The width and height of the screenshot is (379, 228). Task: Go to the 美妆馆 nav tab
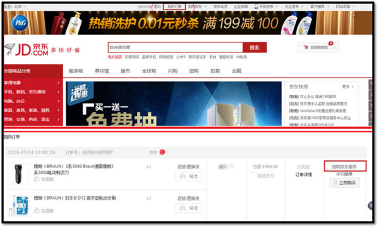point(102,71)
